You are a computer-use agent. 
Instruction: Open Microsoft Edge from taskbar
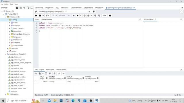pos(73,101)
